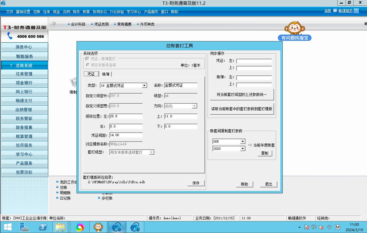
Task: Click the monkey 有问题找服宝 assistant
Action: 294,31
